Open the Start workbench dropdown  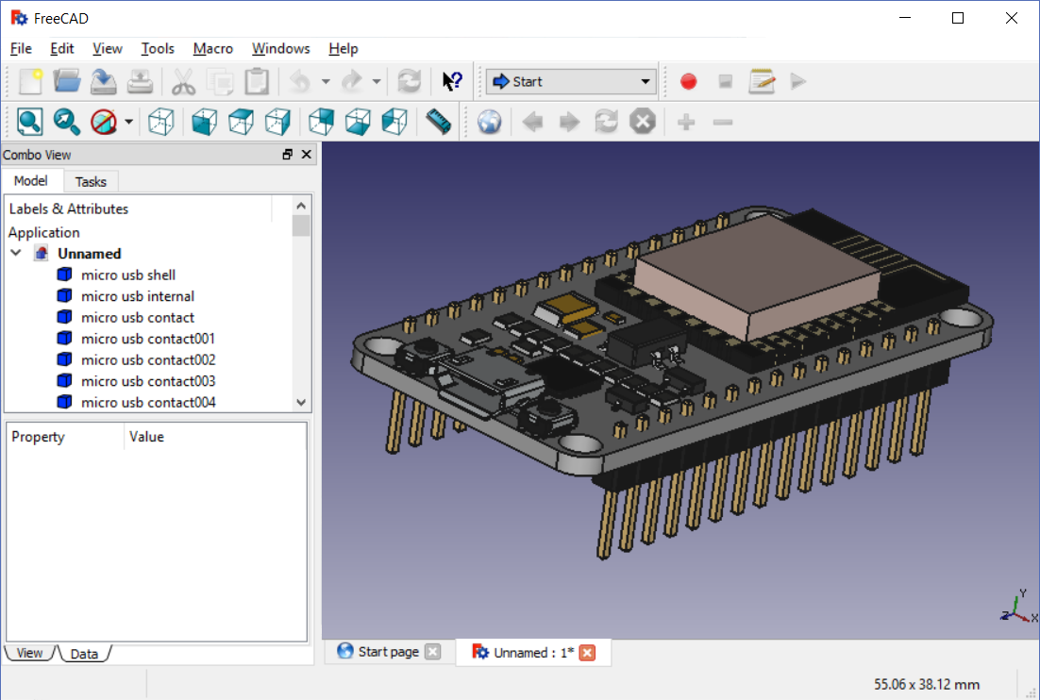point(571,82)
